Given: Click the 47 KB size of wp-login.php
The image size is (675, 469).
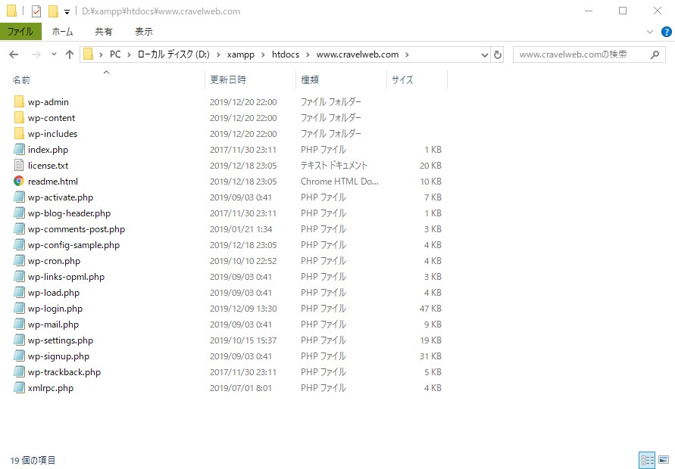Looking at the screenshot, I should point(430,309).
